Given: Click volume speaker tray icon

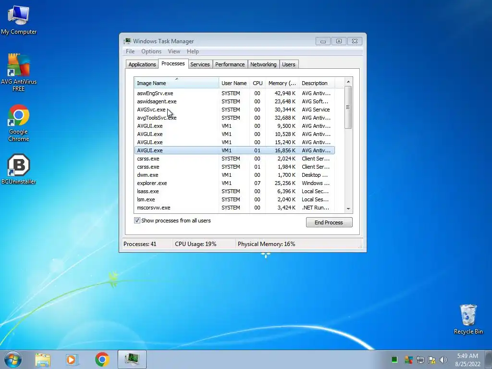Looking at the screenshot, I should (x=443, y=360).
